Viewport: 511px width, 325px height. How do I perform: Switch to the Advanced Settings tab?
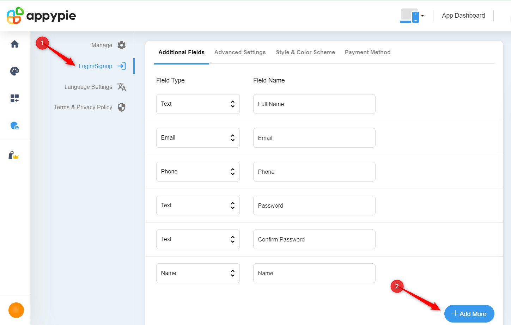point(240,52)
